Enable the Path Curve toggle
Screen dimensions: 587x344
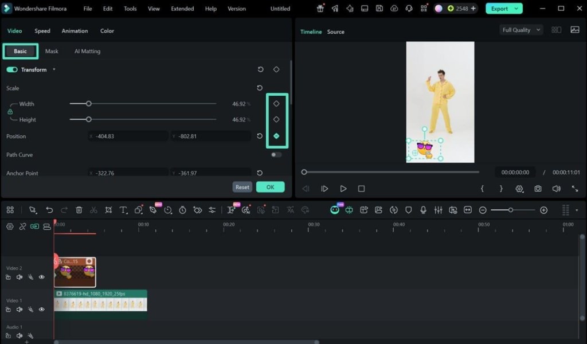276,155
